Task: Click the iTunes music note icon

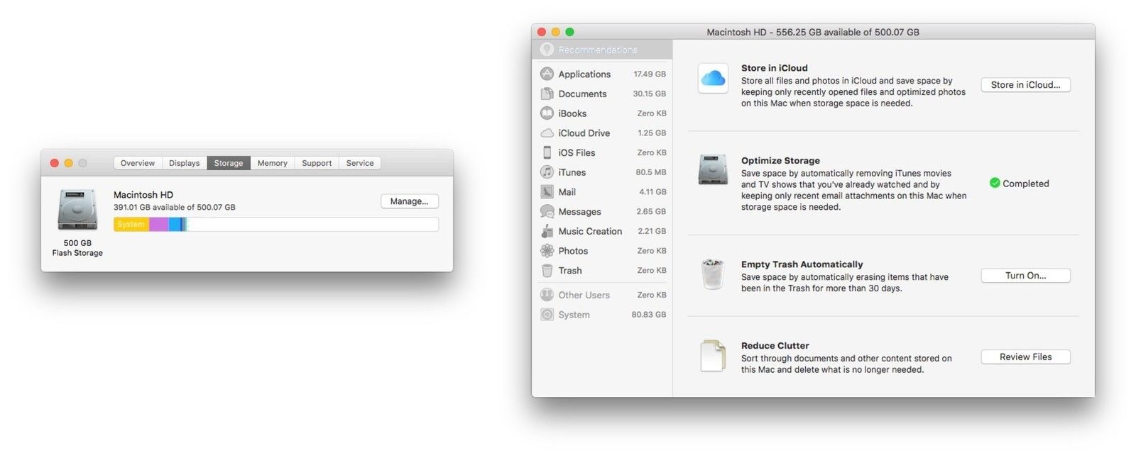Action: pyautogui.click(x=547, y=172)
